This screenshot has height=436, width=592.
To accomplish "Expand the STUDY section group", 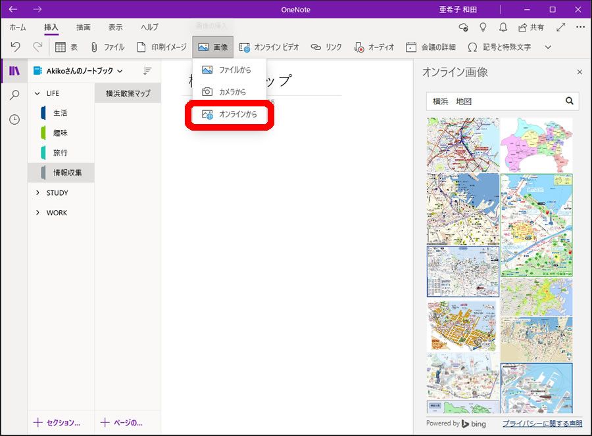I will pyautogui.click(x=37, y=193).
